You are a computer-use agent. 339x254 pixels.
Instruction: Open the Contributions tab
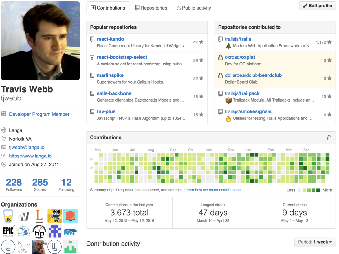click(108, 8)
